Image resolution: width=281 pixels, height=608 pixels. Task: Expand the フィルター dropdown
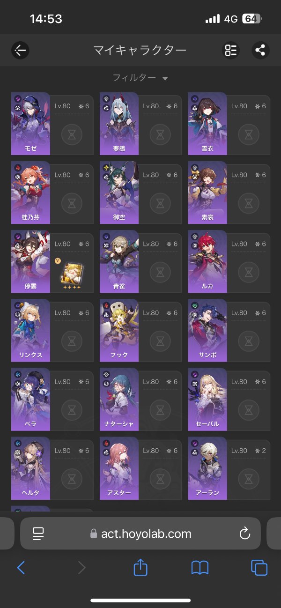click(x=140, y=78)
